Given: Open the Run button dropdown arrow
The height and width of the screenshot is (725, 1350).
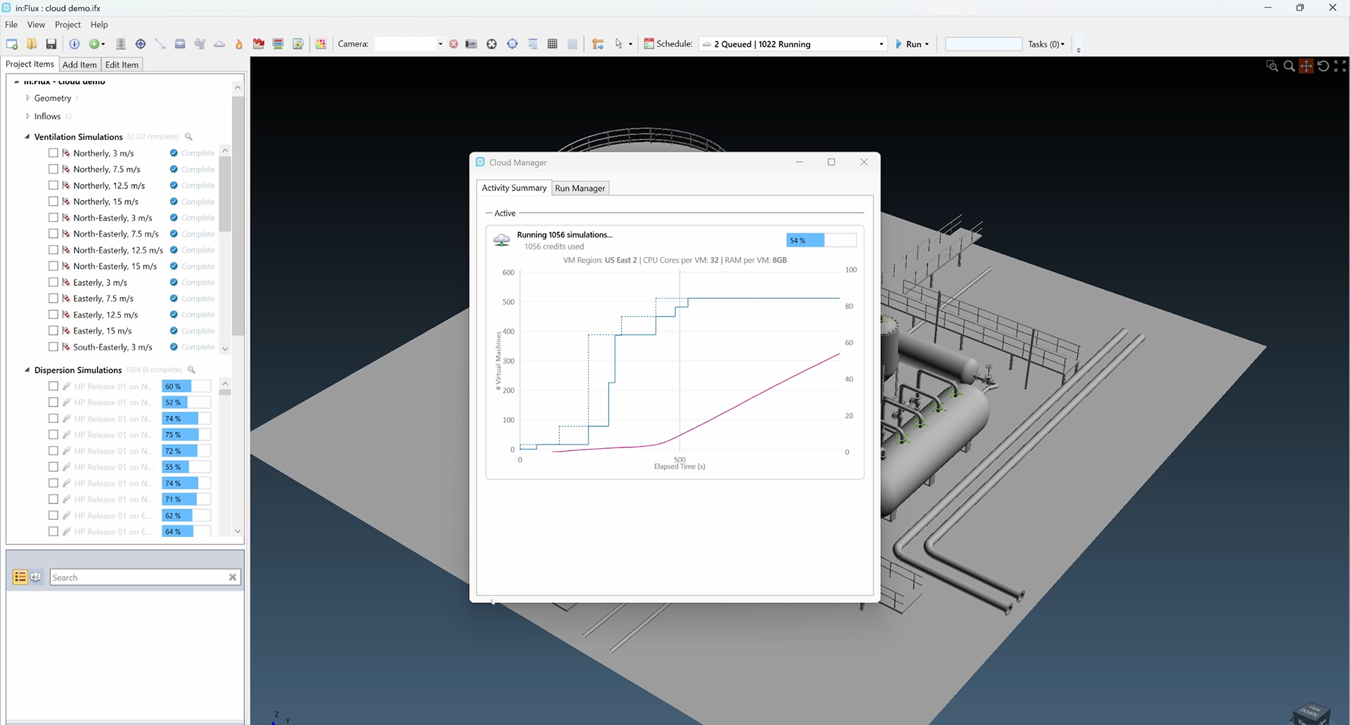Looking at the screenshot, I should 927,44.
